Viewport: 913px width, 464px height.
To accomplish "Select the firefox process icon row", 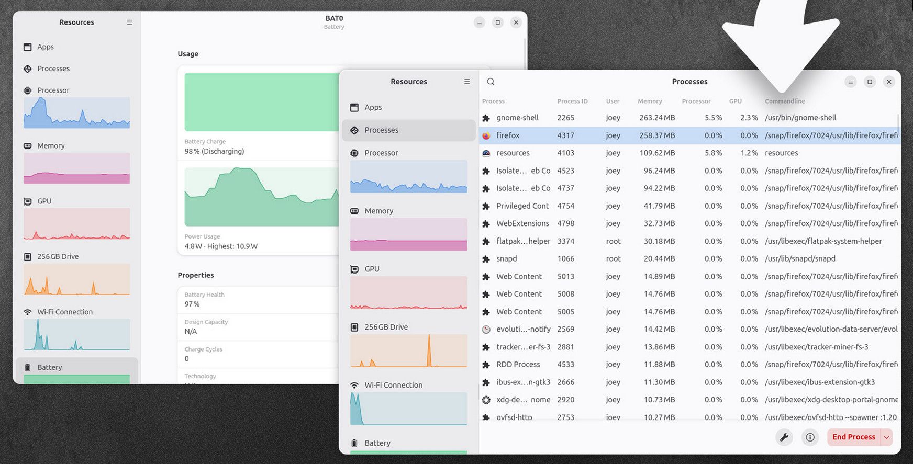I will point(486,135).
